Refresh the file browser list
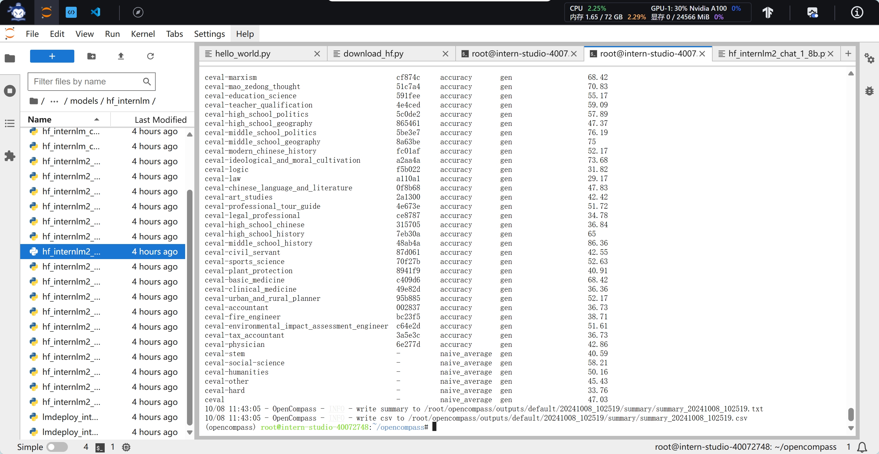 tap(150, 56)
